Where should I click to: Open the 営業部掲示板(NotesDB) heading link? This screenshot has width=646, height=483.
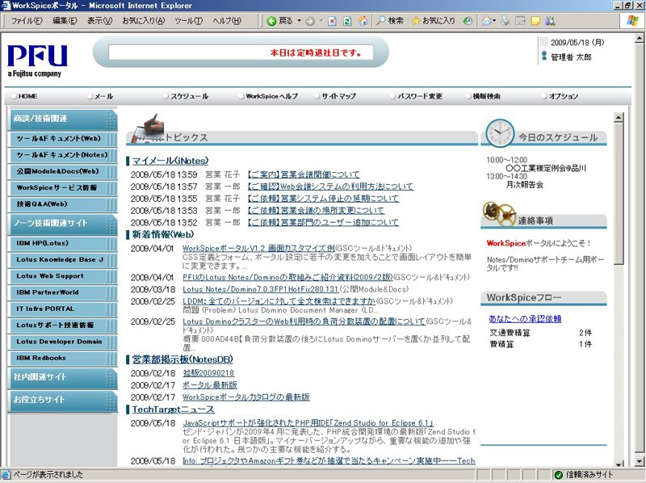pyautogui.click(x=182, y=359)
